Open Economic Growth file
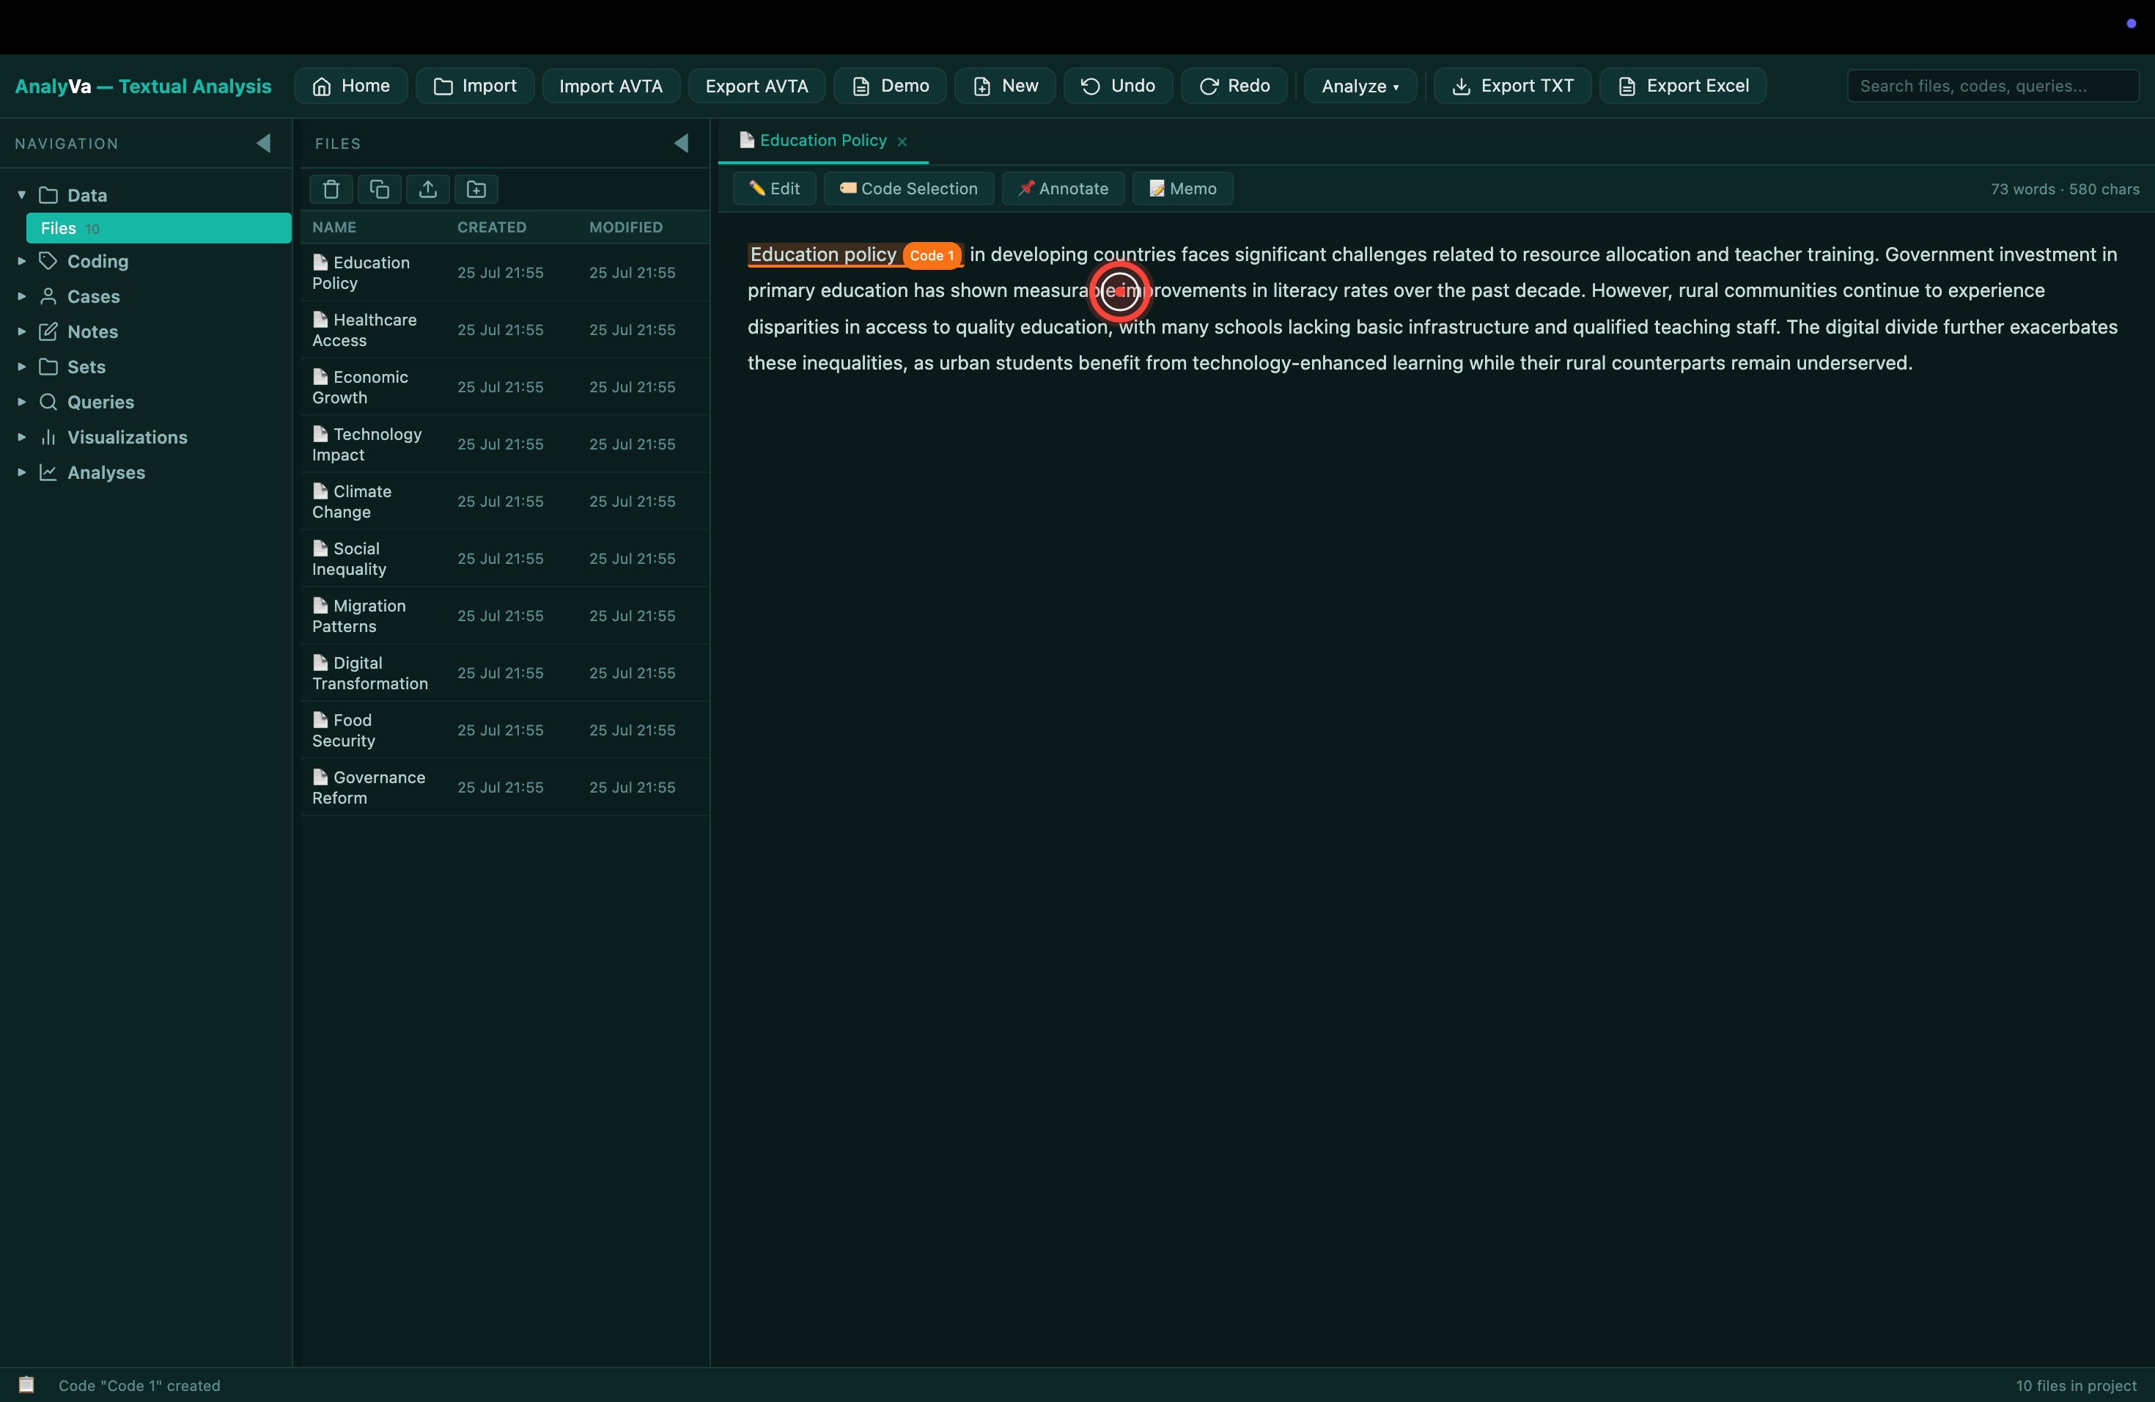The height and width of the screenshot is (1402, 2155). point(505,386)
